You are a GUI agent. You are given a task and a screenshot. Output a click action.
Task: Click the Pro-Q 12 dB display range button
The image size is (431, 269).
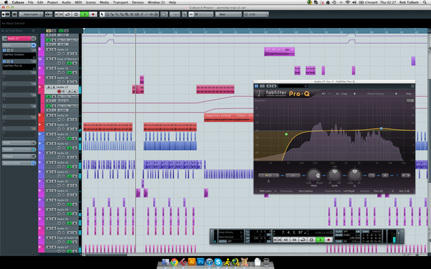[410, 100]
